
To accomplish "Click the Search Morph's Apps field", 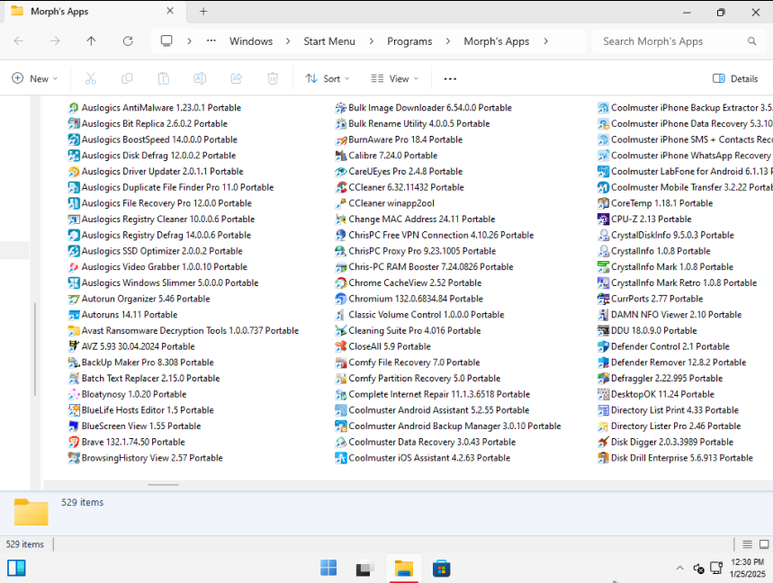I will pos(679,41).
